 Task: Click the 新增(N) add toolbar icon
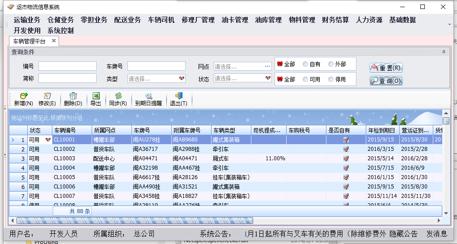click(x=24, y=96)
